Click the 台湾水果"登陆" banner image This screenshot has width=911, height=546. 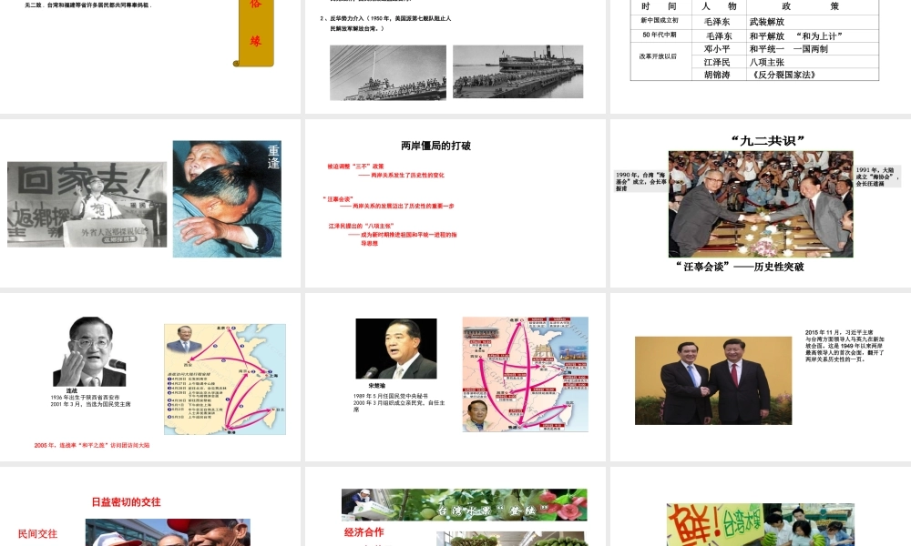tap(465, 505)
